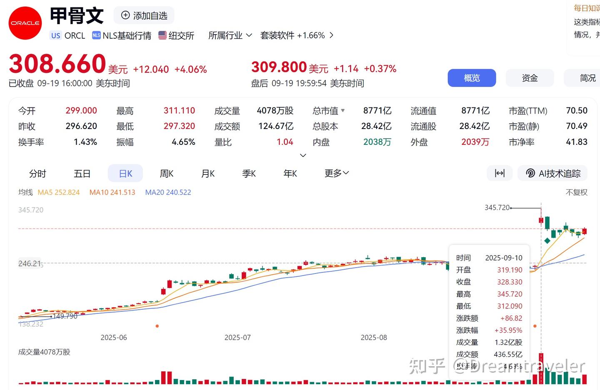600x390 pixels.
Task: Click the orange event dot below June candles
Action: (157, 326)
